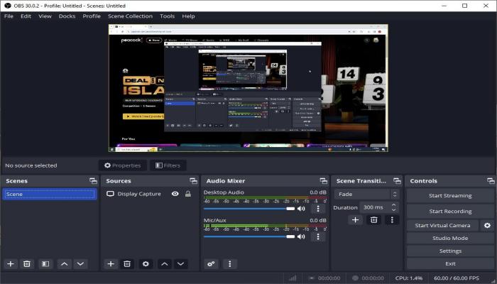497x284 pixels.
Task: Open the File menu
Action: [9, 16]
